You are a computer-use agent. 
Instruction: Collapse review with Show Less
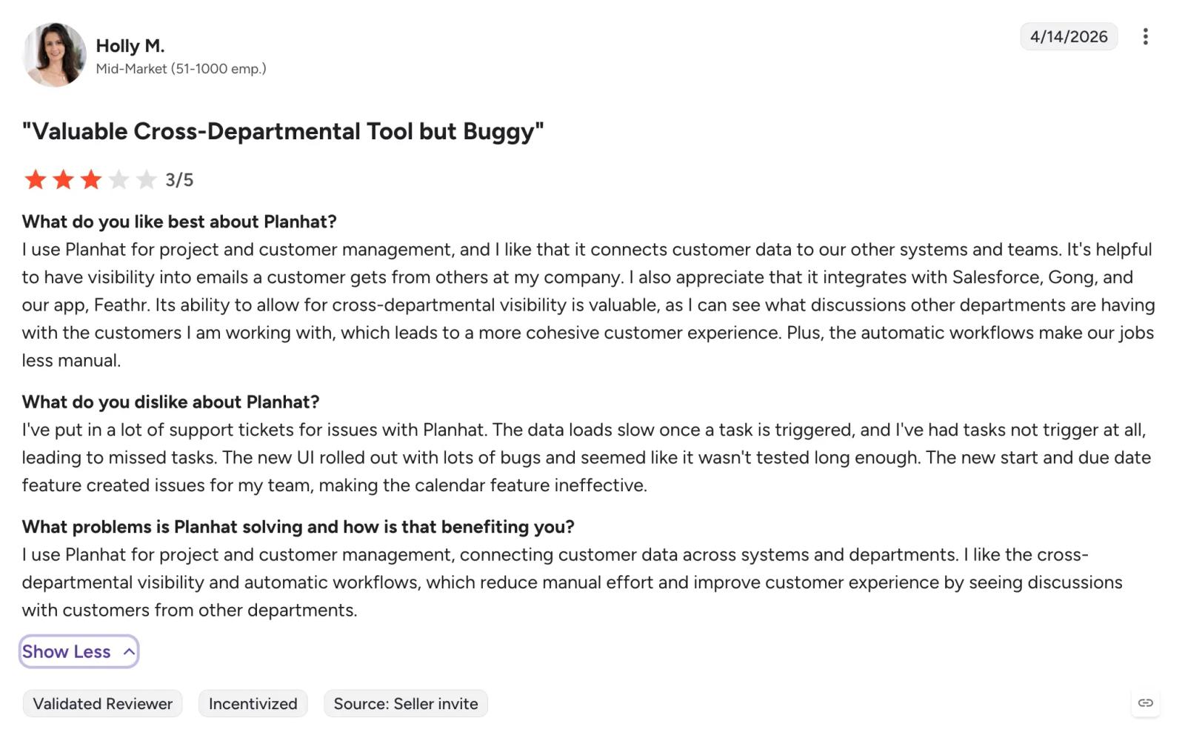79,651
